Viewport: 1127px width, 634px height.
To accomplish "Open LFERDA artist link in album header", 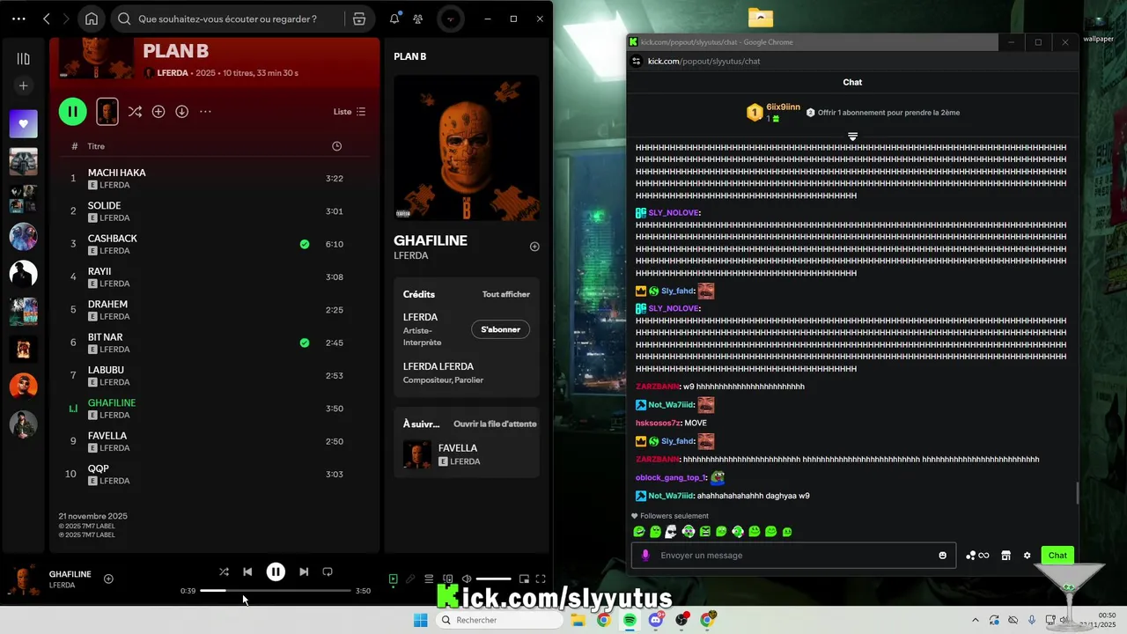I will [173, 73].
